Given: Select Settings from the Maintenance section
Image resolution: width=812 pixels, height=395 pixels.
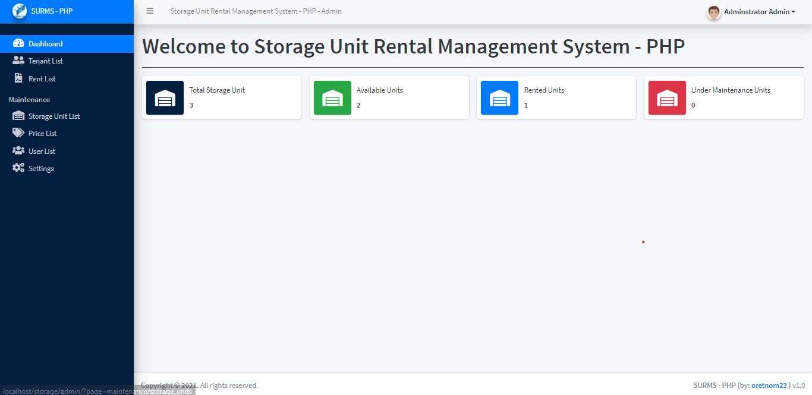Looking at the screenshot, I should 40,168.
